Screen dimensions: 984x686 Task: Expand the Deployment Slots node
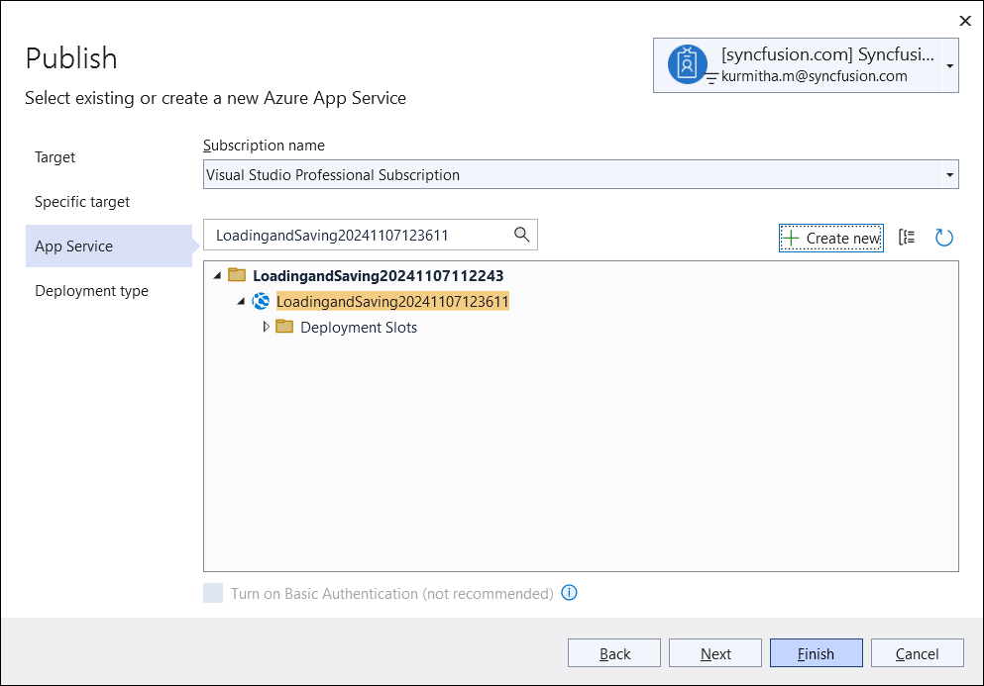tap(267, 327)
